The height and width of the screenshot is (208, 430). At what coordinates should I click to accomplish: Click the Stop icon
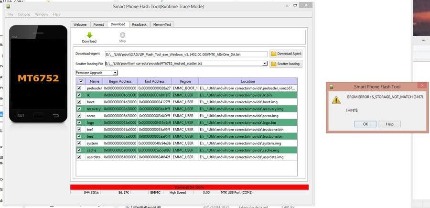pos(122,35)
